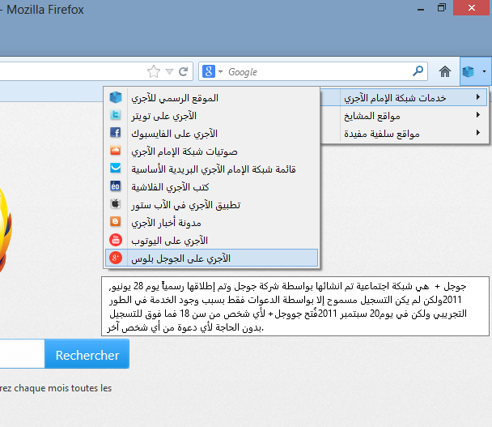This screenshot has width=492, height=427.
Task: Click the YouTube red icon
Action: [115, 240]
